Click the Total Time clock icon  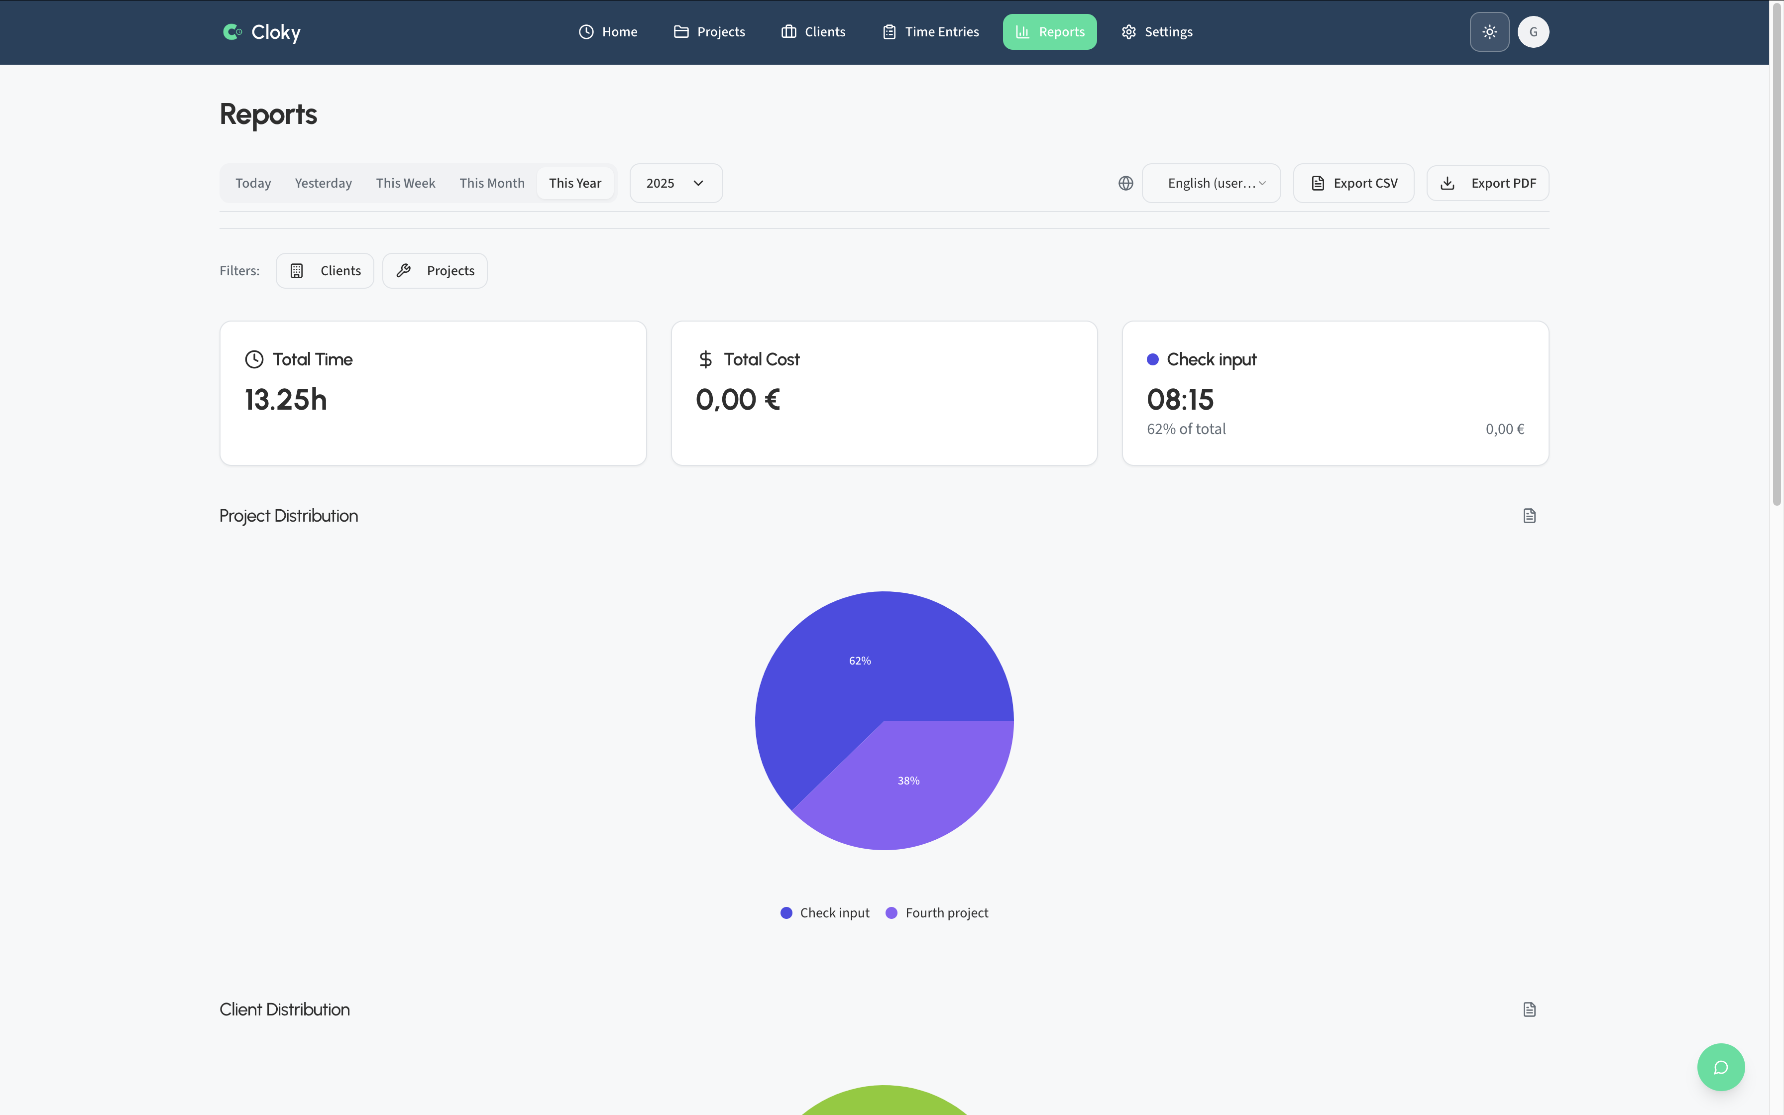(253, 359)
